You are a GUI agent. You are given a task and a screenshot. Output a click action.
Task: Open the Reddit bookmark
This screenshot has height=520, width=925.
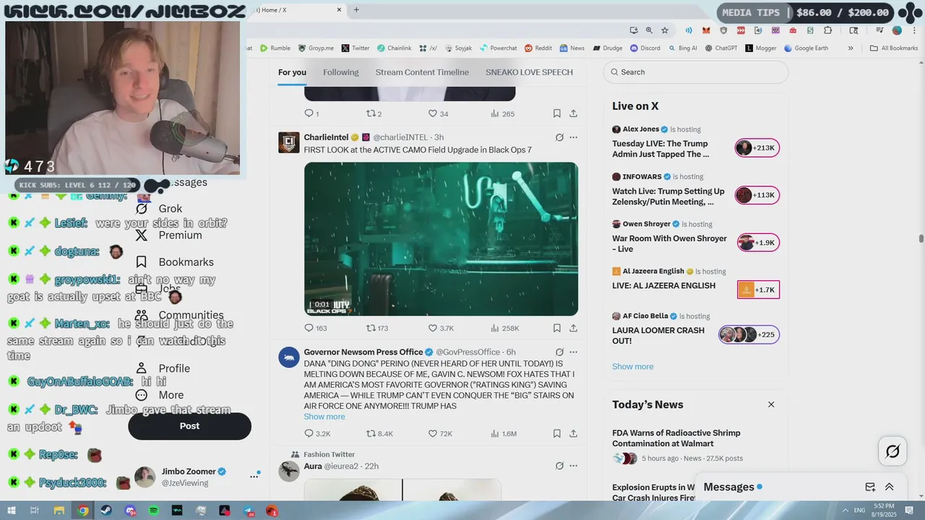pos(538,48)
